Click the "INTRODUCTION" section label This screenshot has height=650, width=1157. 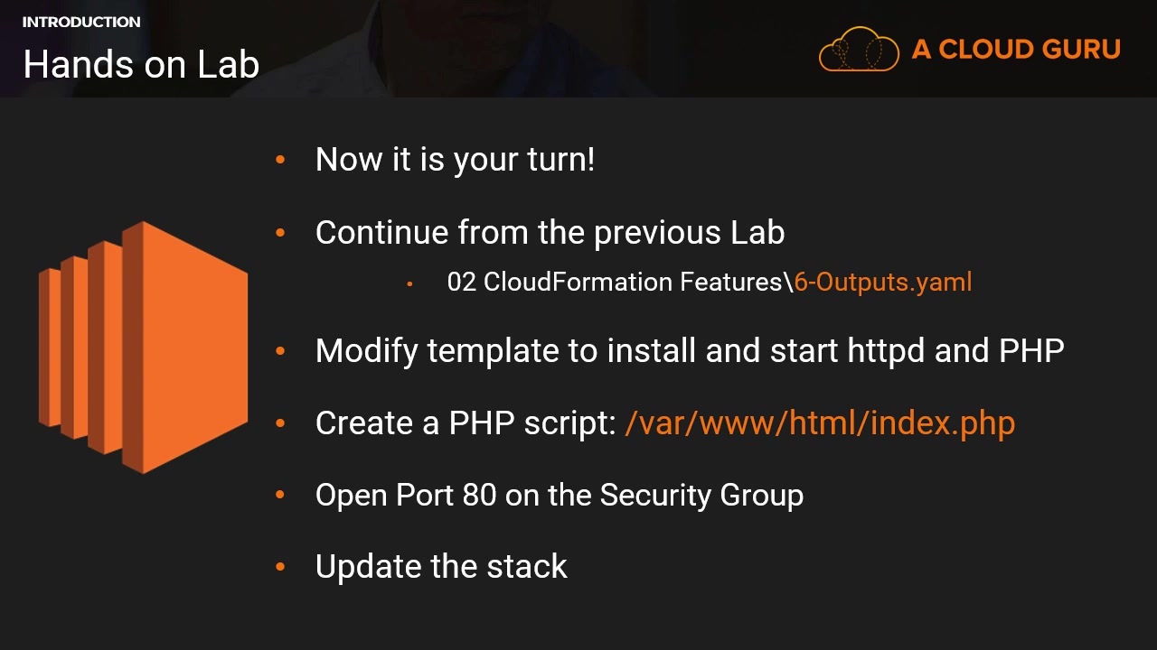click(81, 22)
